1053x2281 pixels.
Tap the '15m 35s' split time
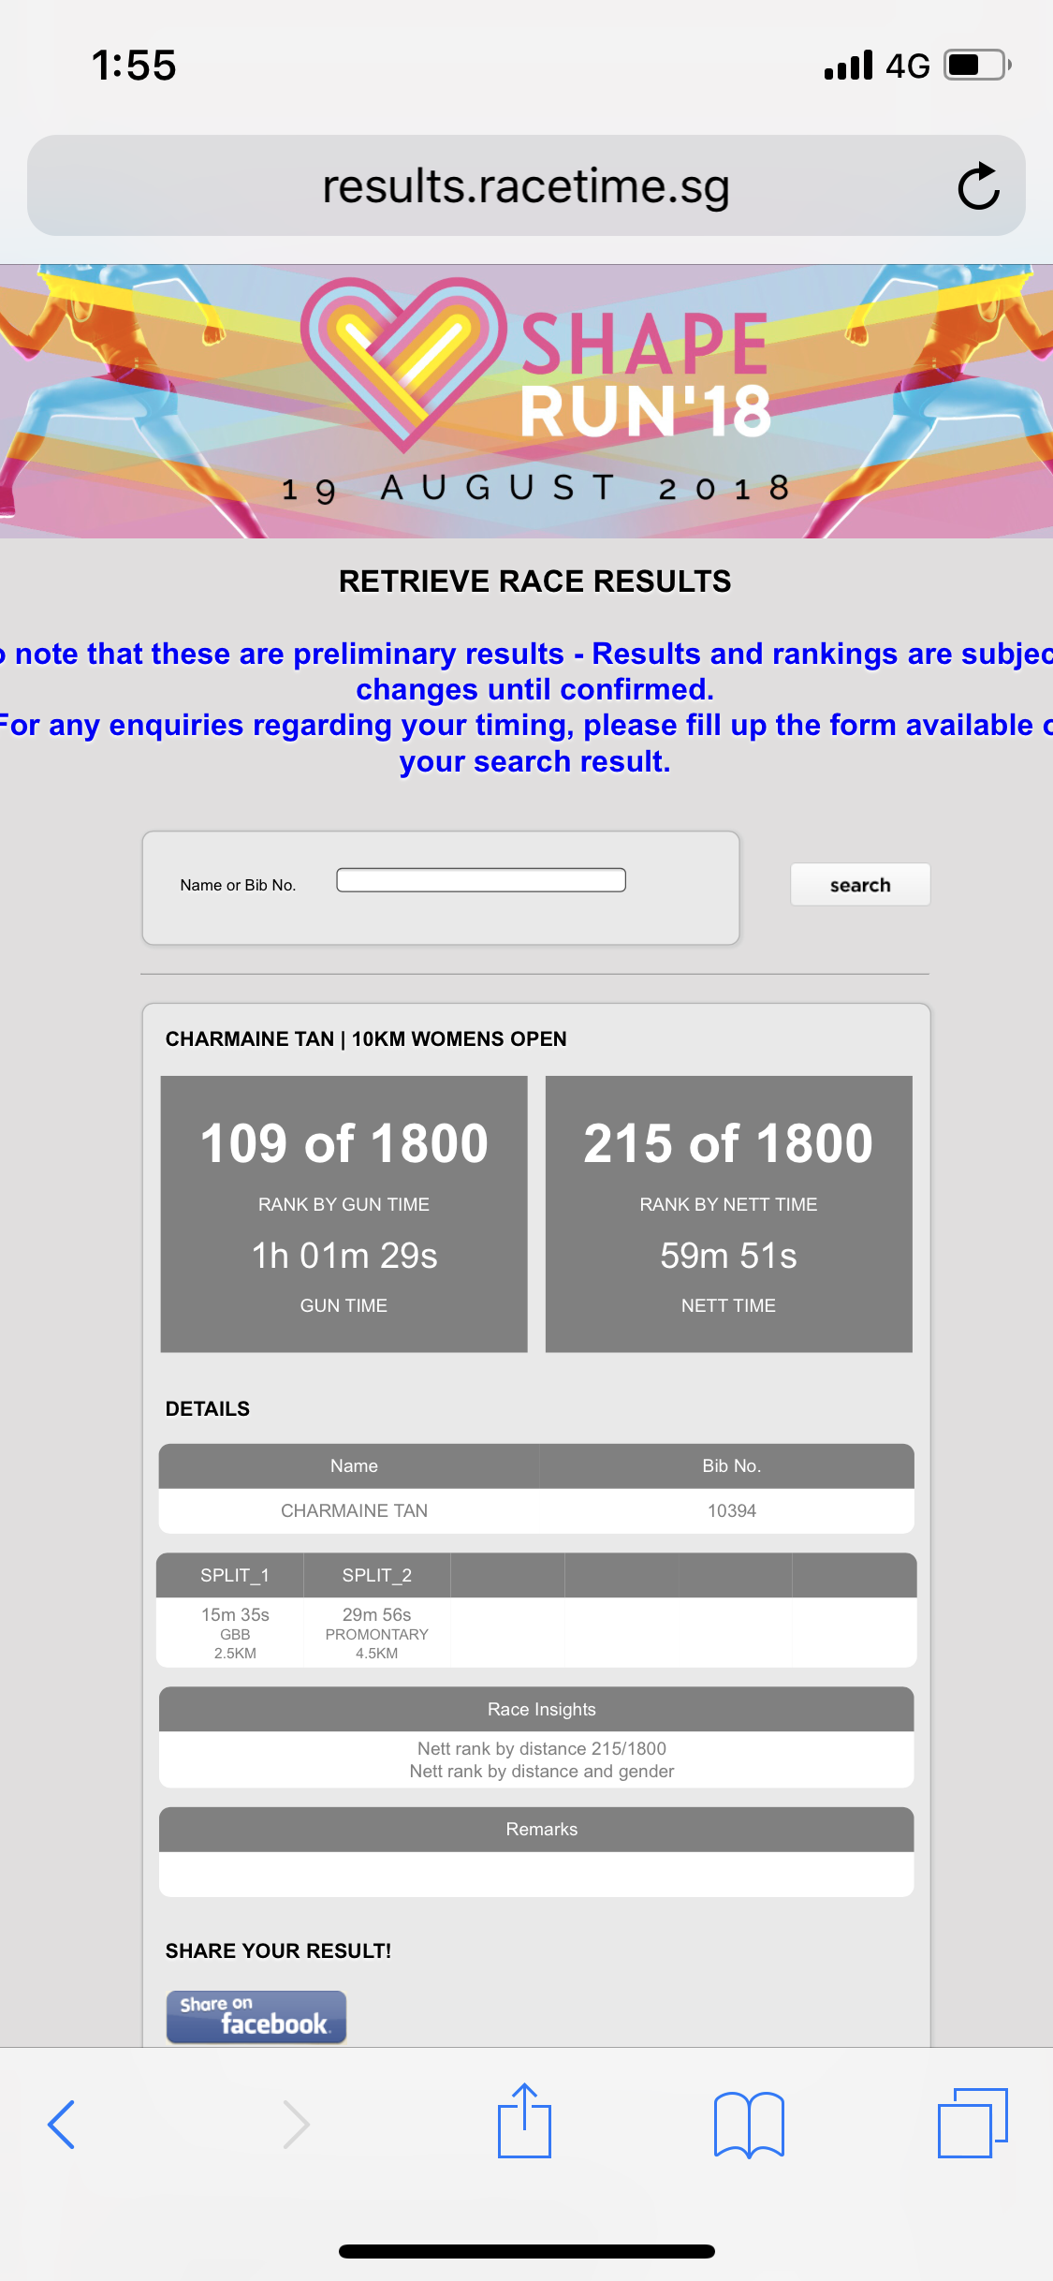(235, 1614)
